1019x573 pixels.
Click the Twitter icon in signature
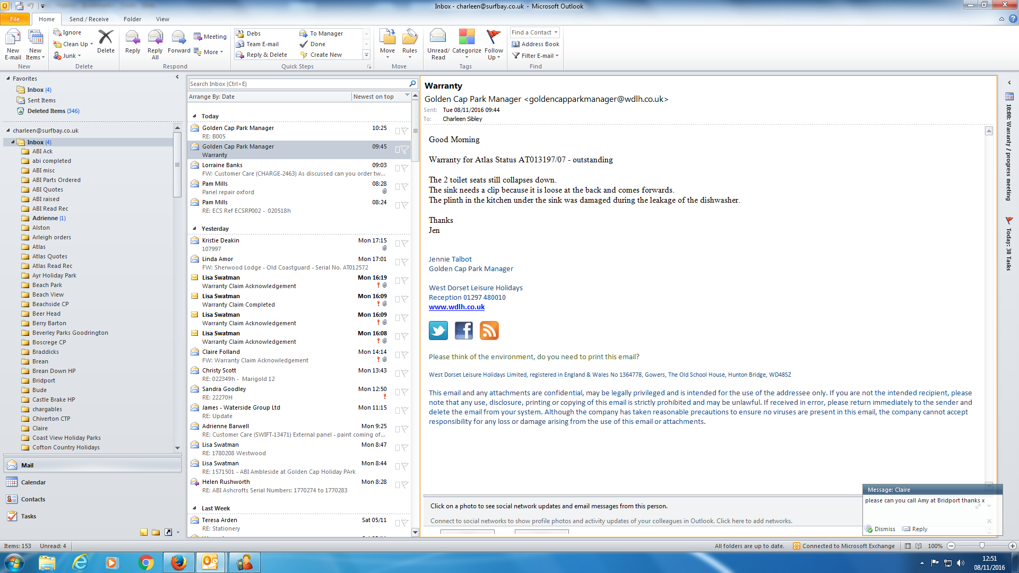(x=438, y=331)
